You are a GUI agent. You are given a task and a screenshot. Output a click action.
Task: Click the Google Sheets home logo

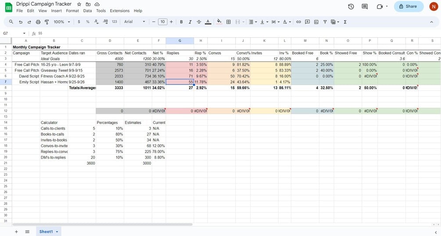[9, 7]
